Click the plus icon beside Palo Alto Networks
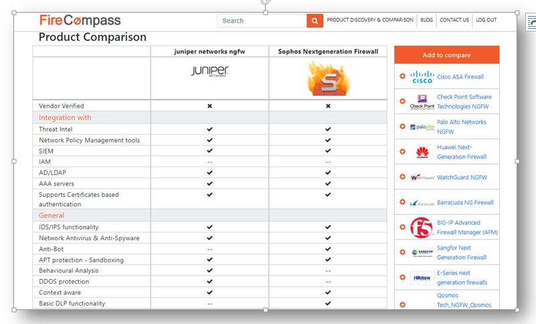 pos(402,127)
